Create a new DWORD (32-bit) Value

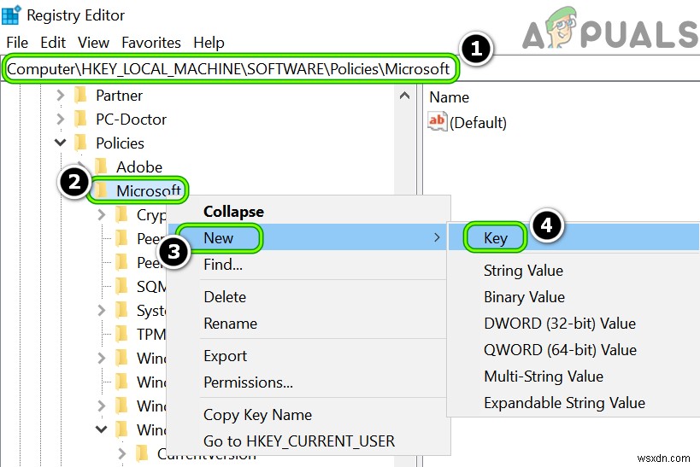click(x=560, y=324)
